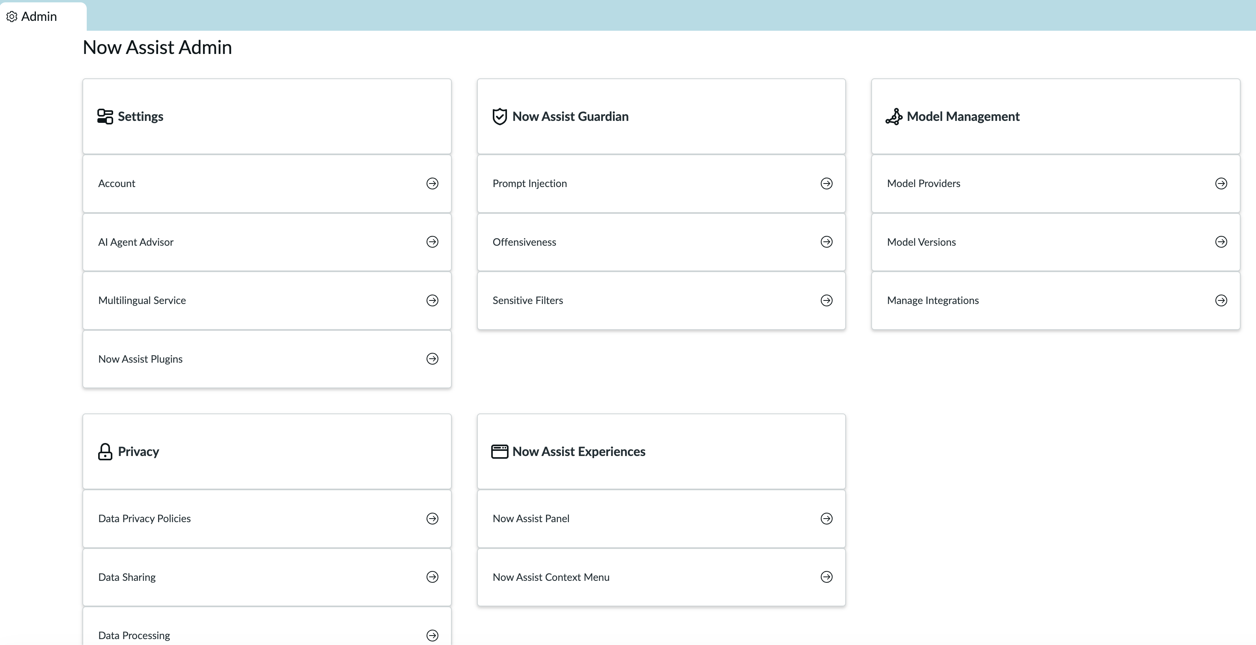The image size is (1256, 645).
Task: Click the arrow icon beside Data Sharing
Action: coord(432,577)
